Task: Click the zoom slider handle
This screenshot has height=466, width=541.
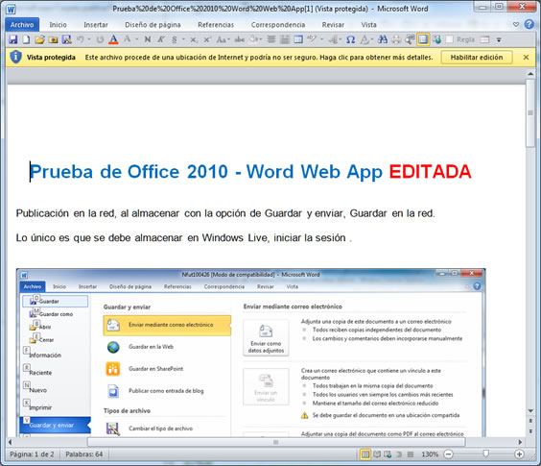Action: pyautogui.click(x=485, y=454)
